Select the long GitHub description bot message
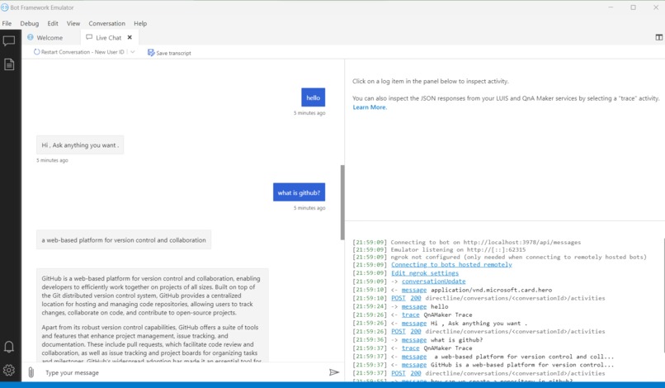The image size is (665, 388). [x=153, y=315]
